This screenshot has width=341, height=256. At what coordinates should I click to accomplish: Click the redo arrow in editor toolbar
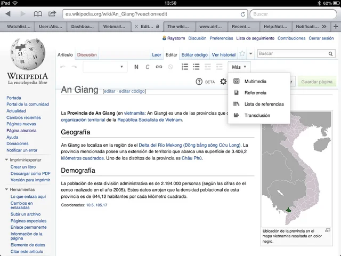[x=74, y=67]
